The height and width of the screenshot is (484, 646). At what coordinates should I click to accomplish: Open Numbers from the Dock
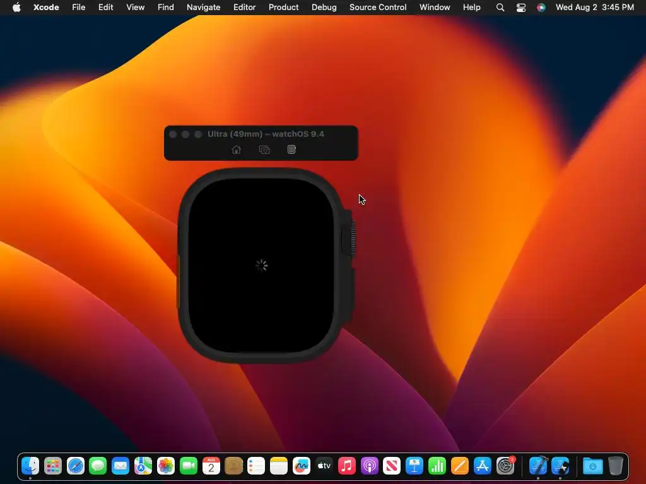click(x=437, y=466)
